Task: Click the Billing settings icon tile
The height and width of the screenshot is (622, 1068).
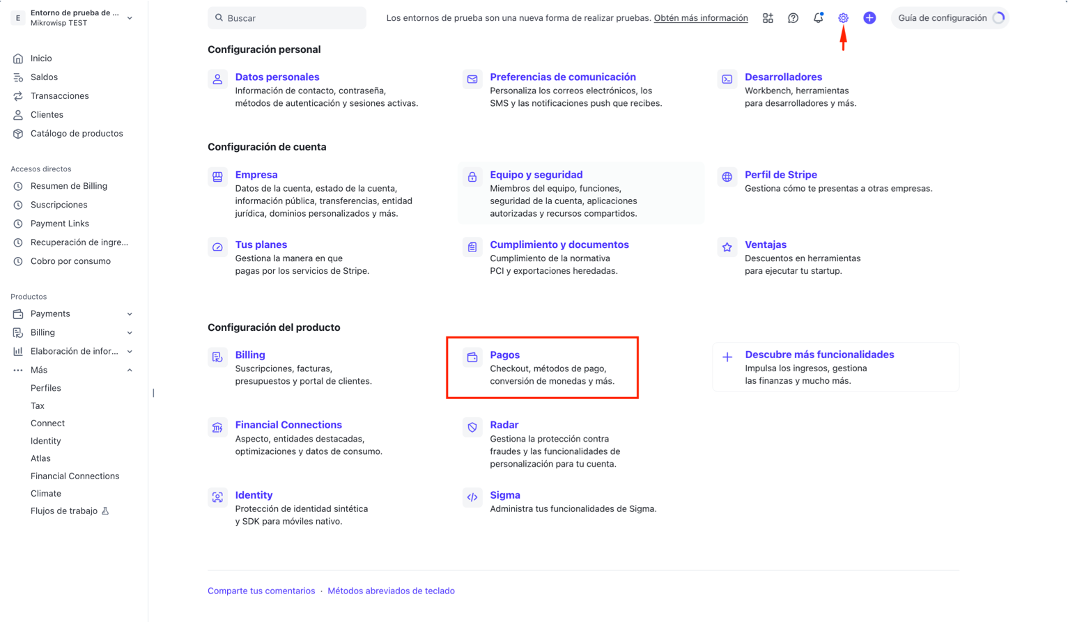Action: [217, 357]
